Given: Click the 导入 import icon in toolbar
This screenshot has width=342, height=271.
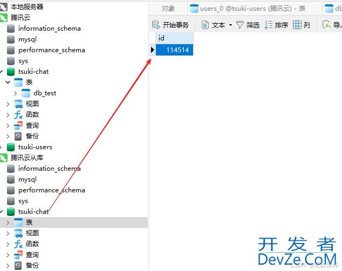Looking at the screenshot, I should (x=326, y=25).
